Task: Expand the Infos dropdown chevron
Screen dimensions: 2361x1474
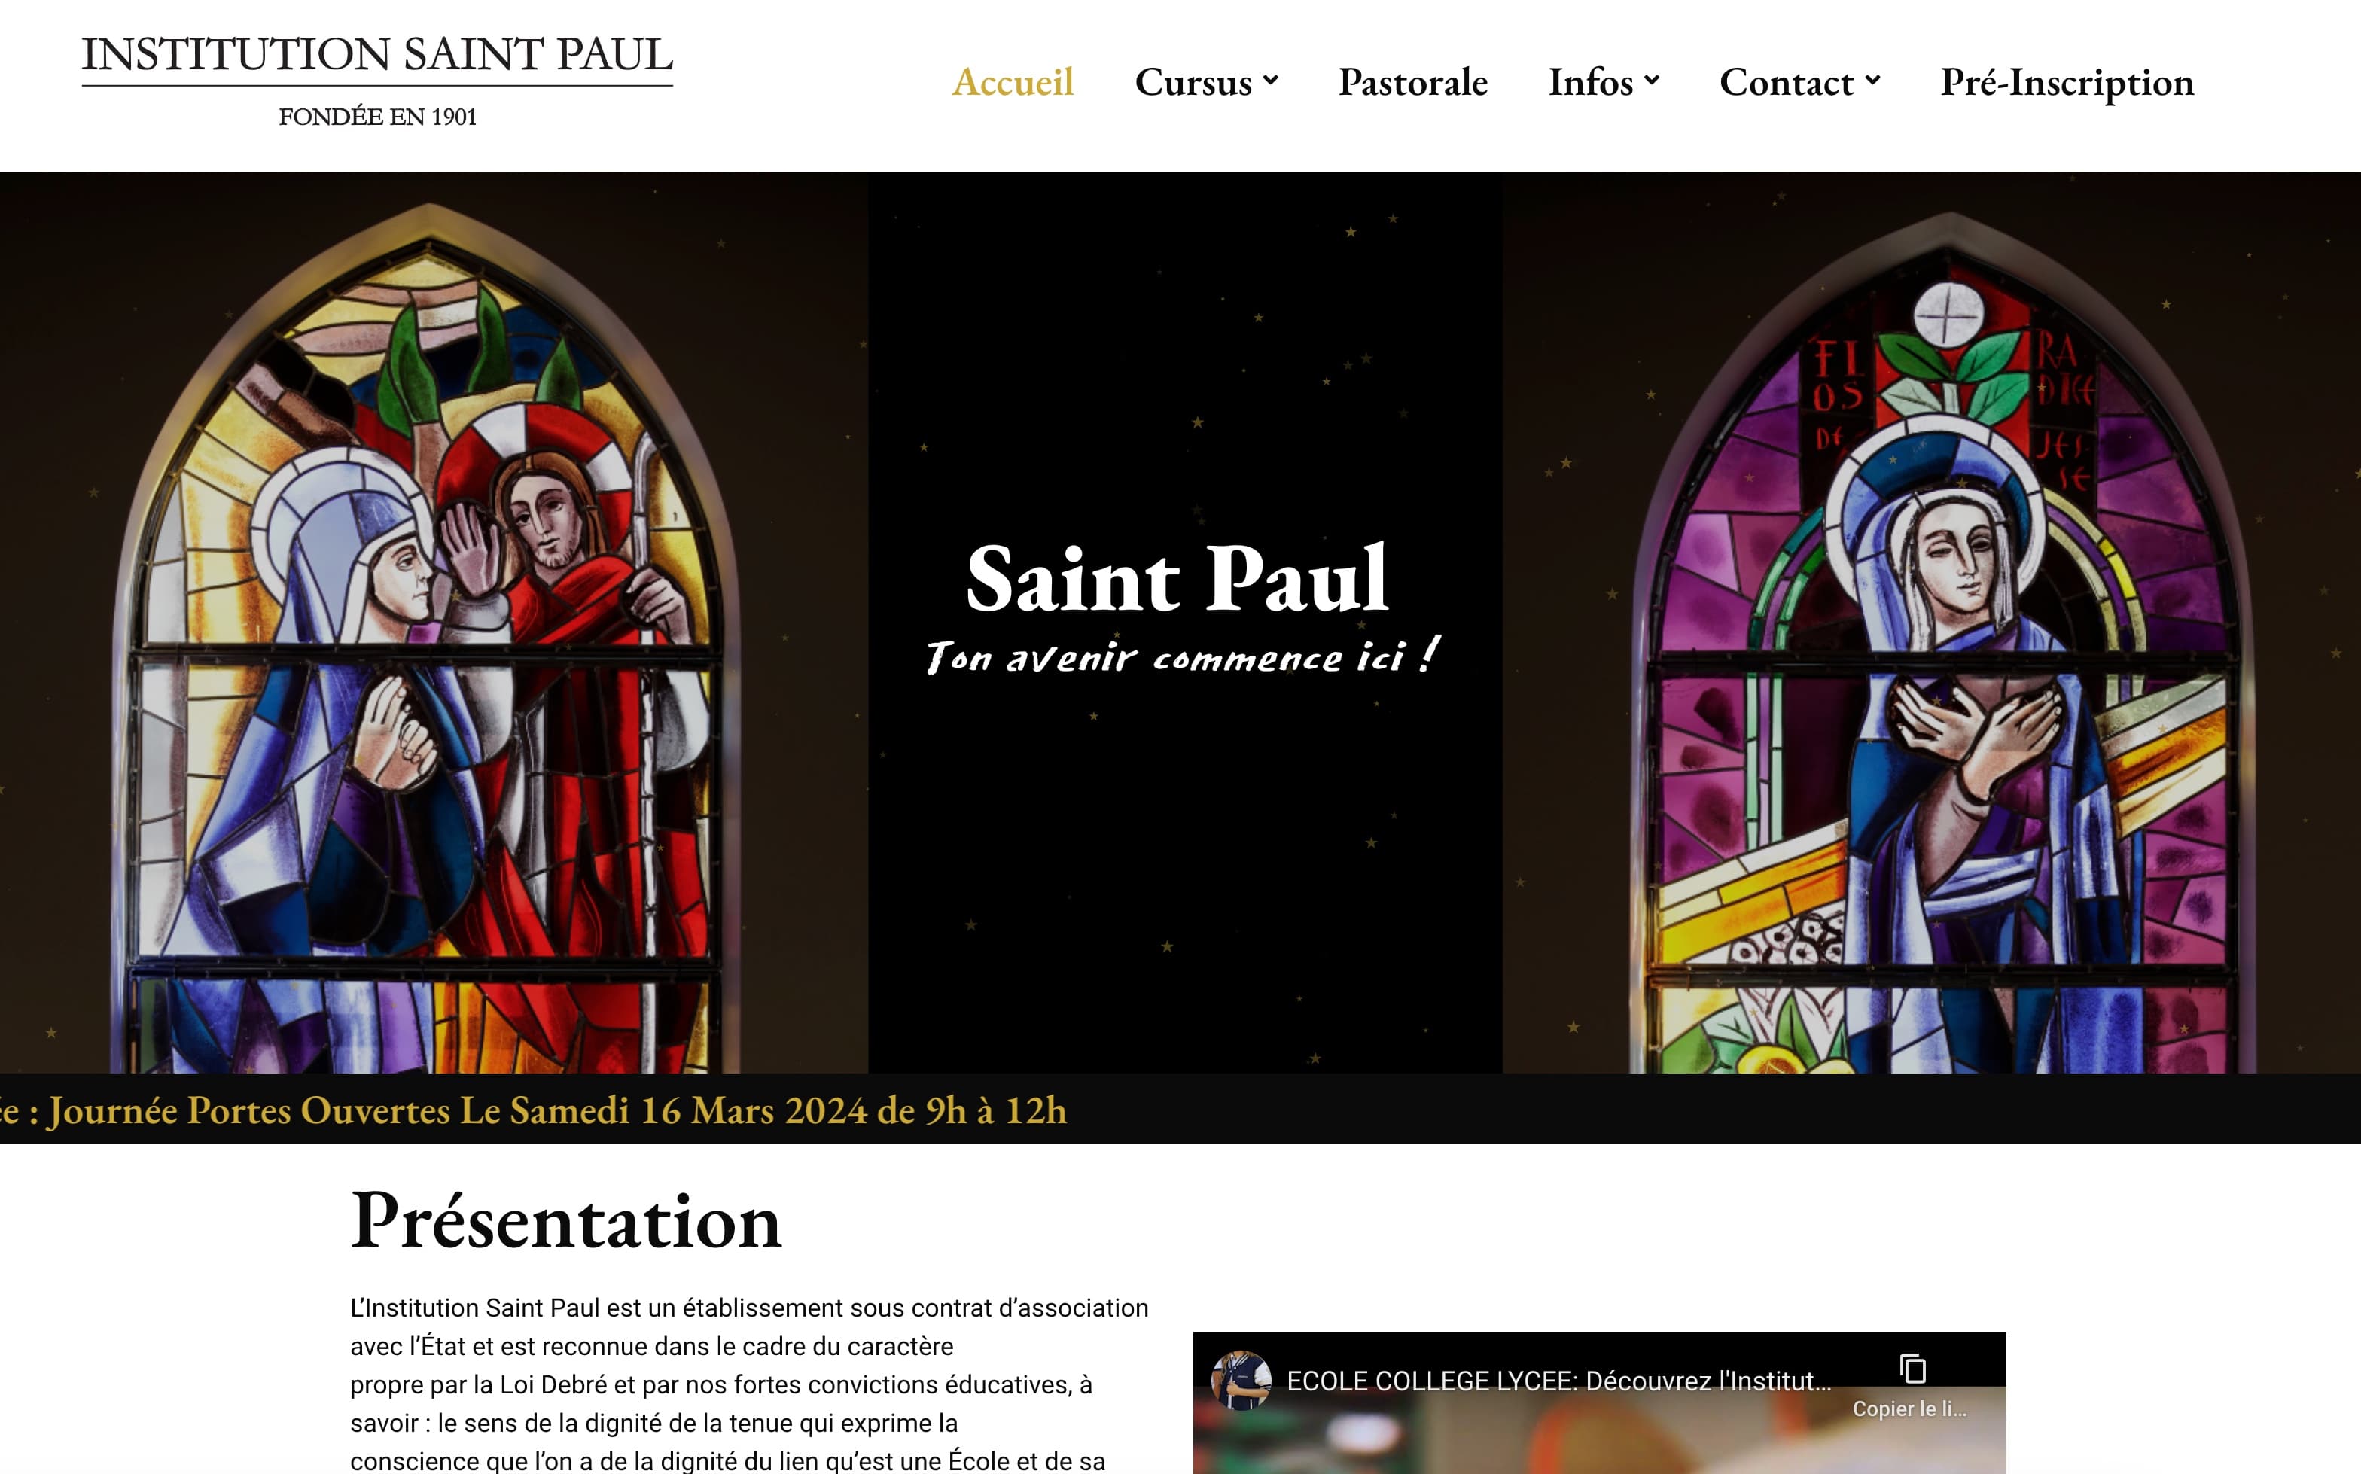Action: coord(1651,81)
